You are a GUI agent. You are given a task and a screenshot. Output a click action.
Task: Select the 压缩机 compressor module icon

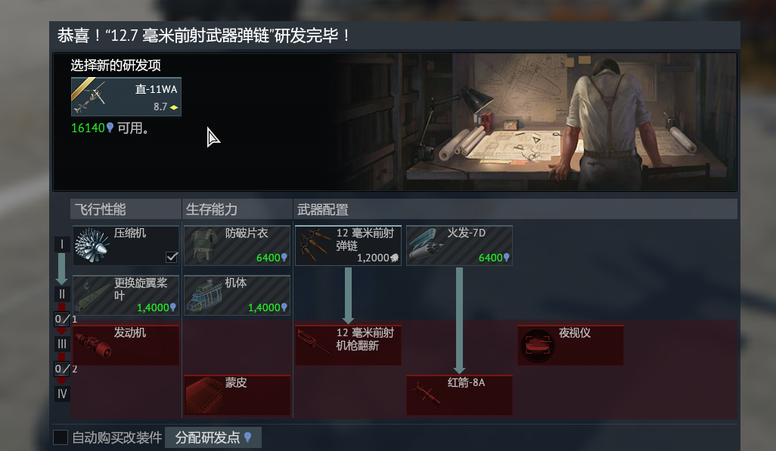point(92,246)
